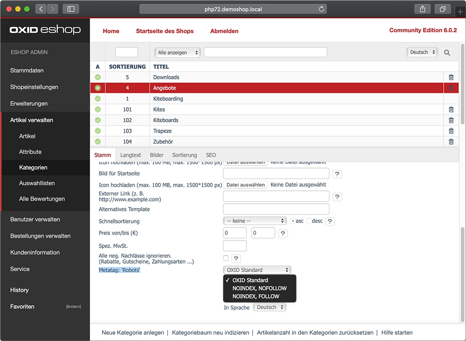Expand Benutzer verwalten menu

coord(35,219)
